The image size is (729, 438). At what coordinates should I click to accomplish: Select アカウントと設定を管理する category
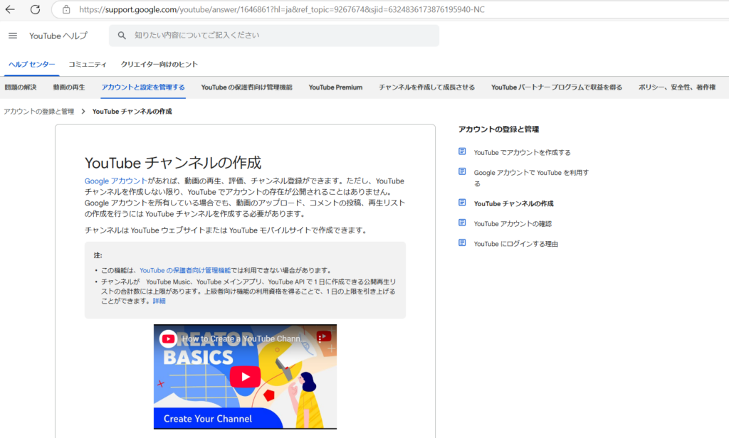(143, 87)
